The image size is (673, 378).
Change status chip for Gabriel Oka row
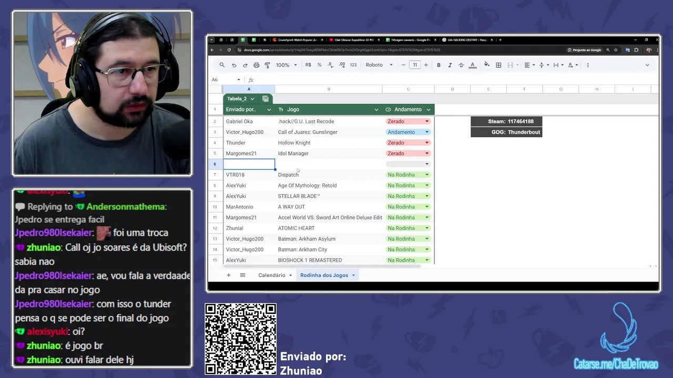click(408, 121)
